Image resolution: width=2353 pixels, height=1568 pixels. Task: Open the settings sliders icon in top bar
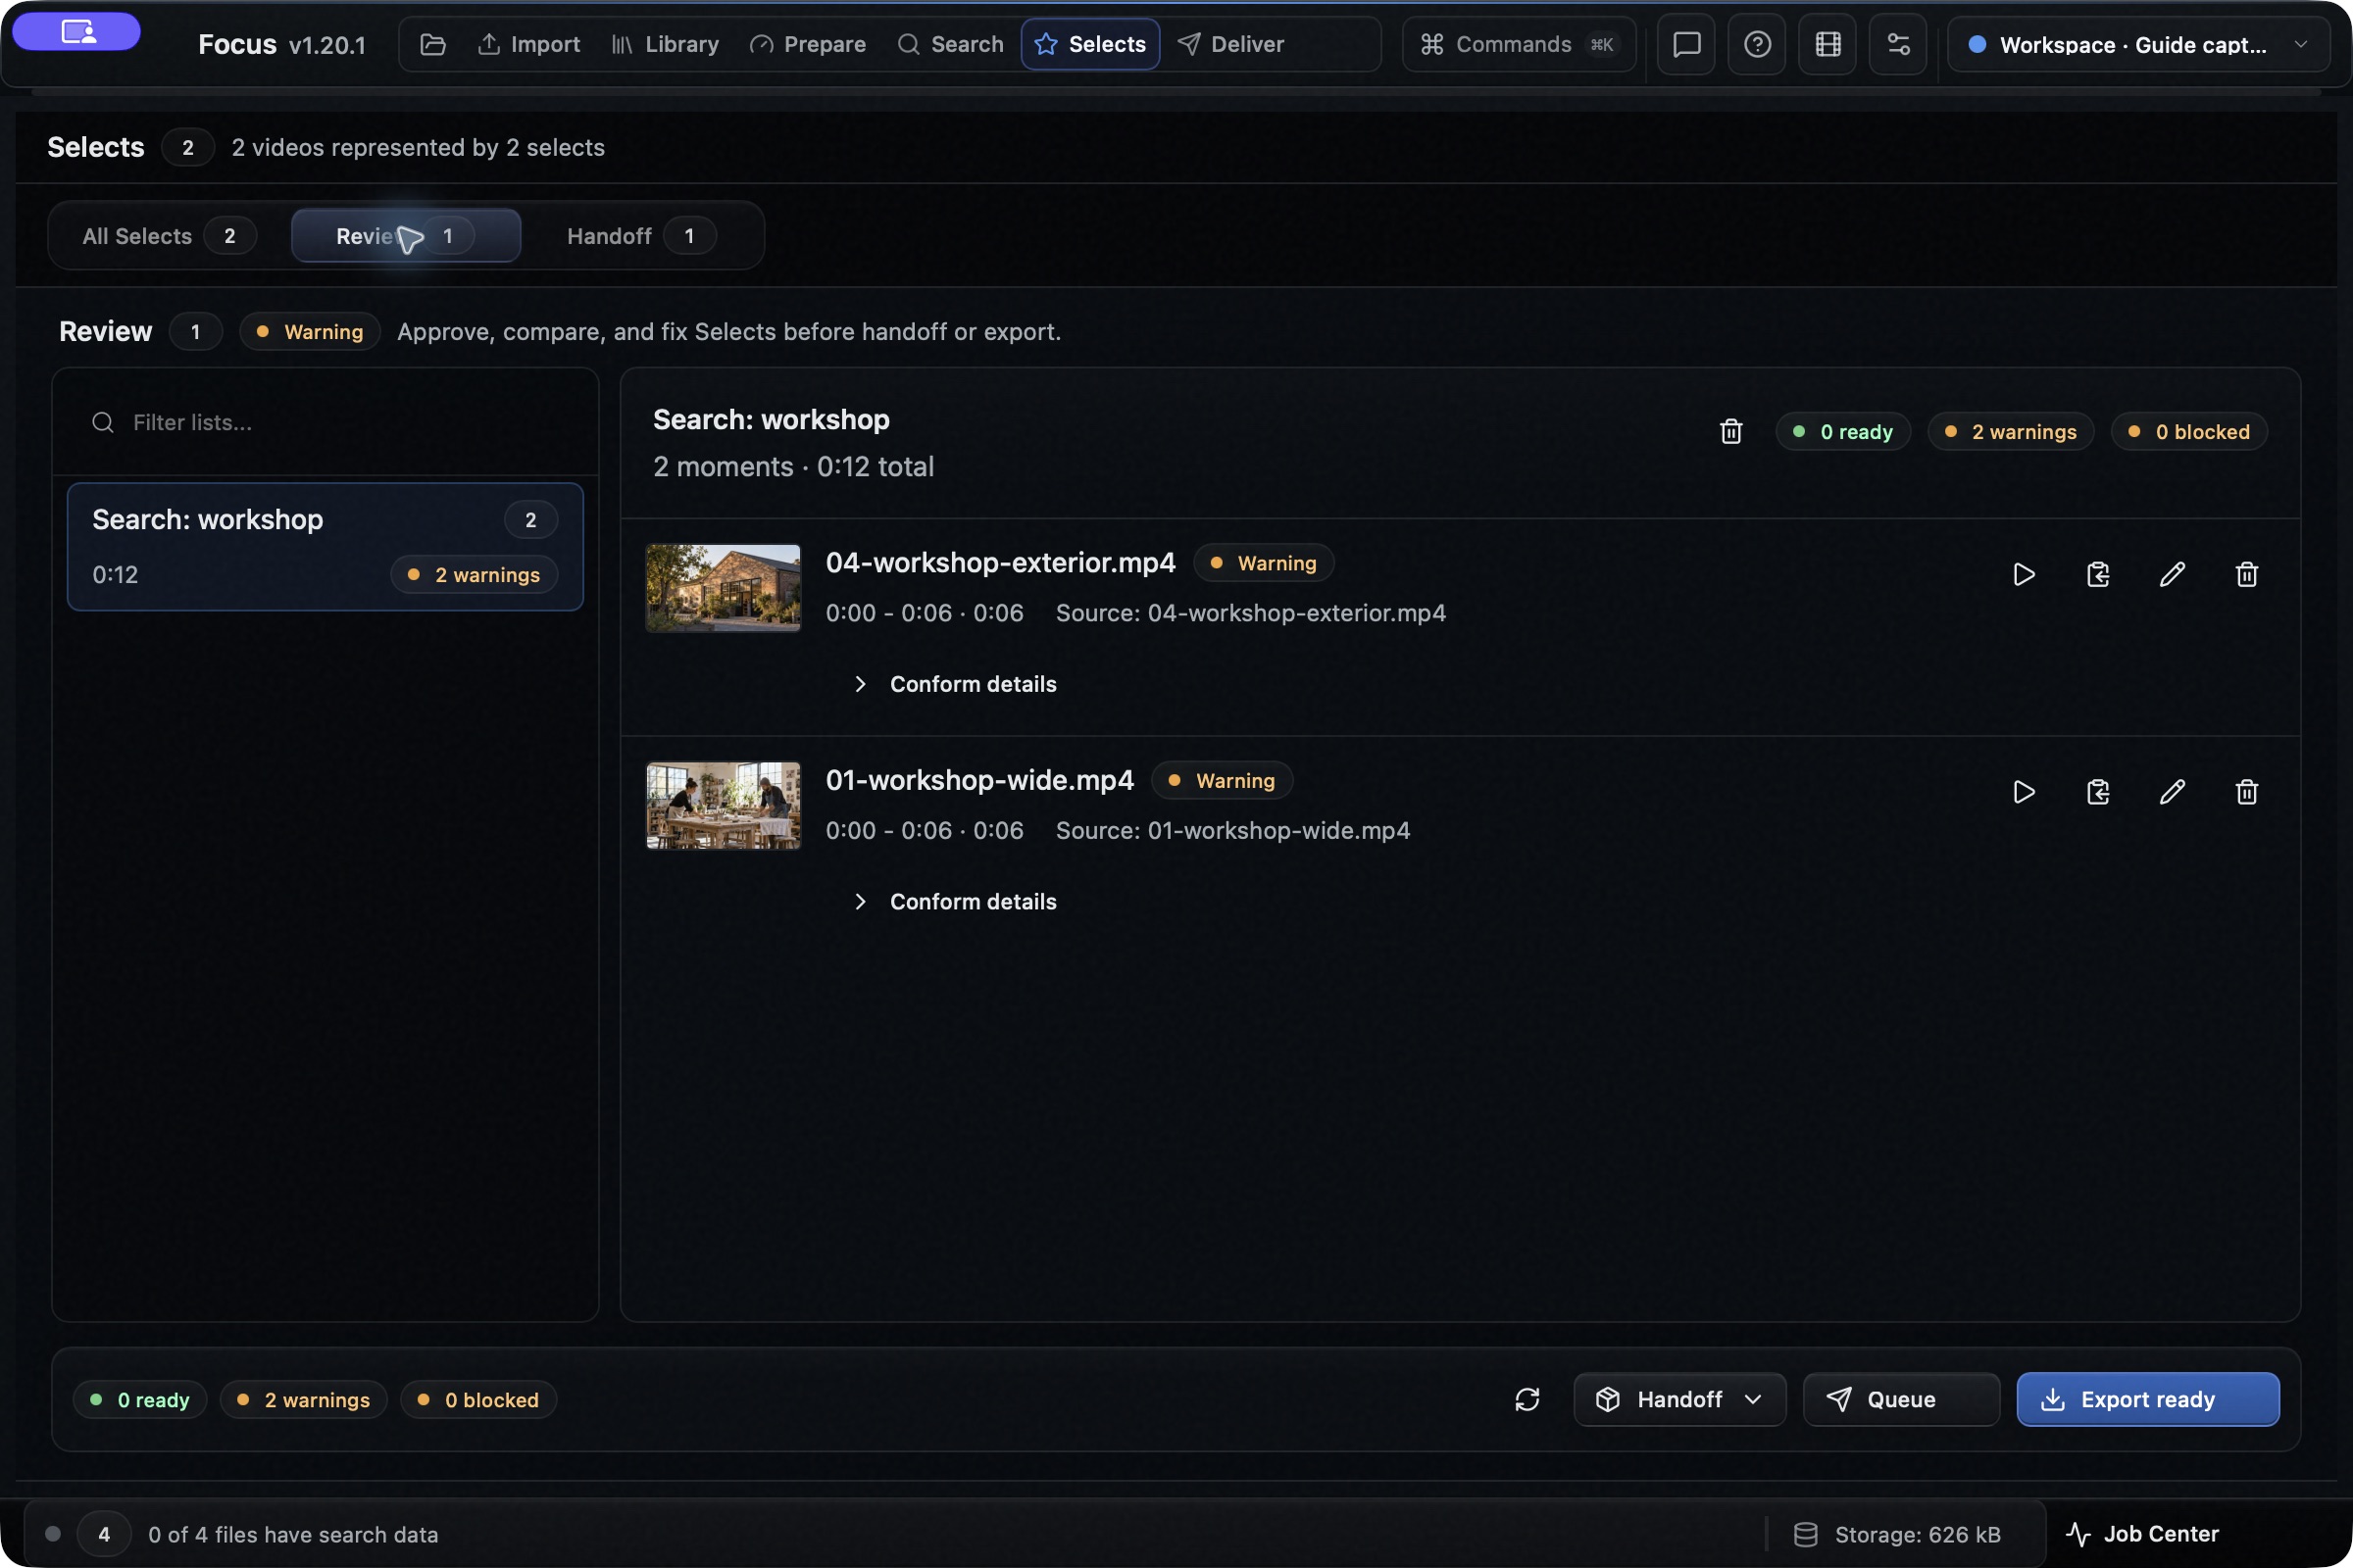[1898, 44]
